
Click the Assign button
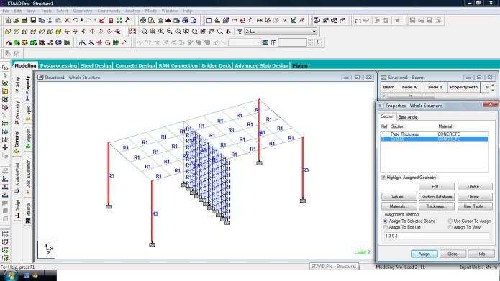point(424,254)
